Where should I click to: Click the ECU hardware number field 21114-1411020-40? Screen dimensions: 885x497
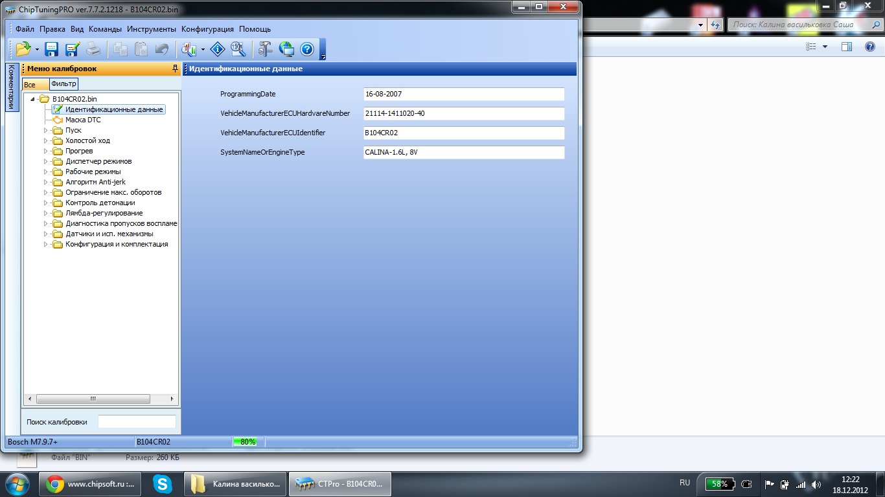[464, 113]
